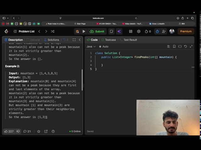201x150 pixels.
Task: Click the curly braces snippet icon
Action: [x=180, y=47]
